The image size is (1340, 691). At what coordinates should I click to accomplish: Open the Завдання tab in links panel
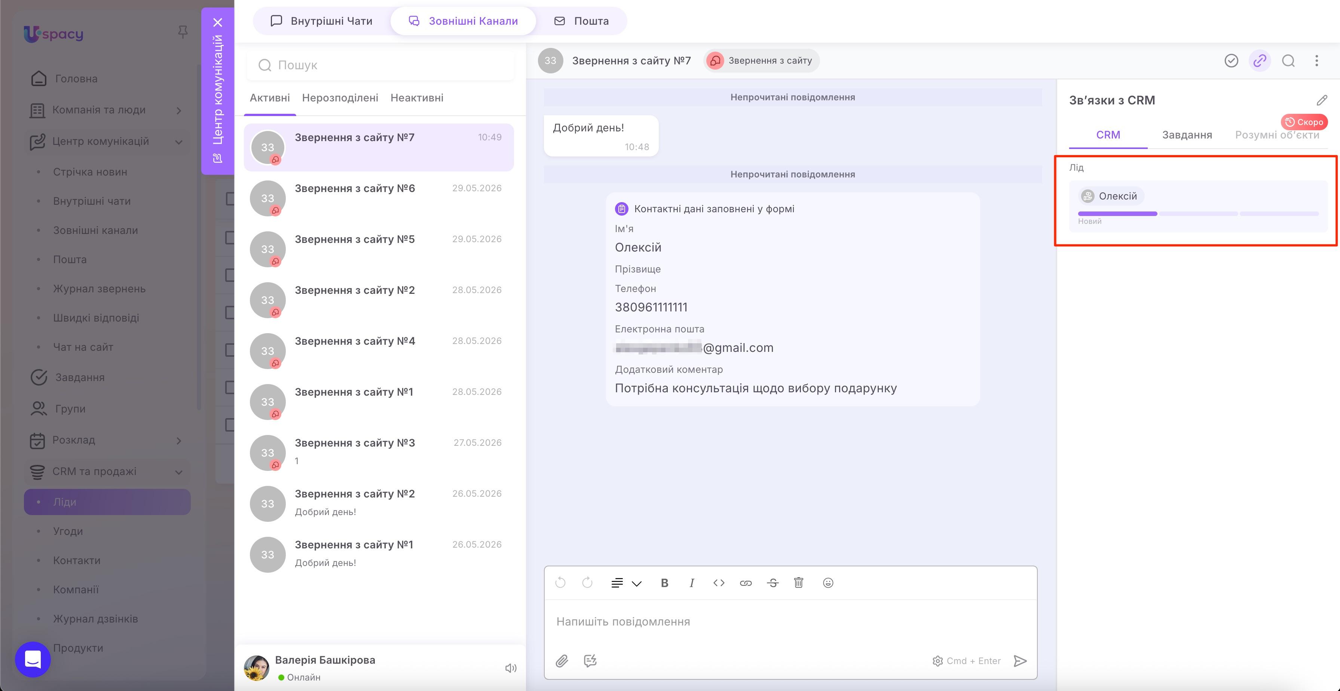coord(1187,135)
